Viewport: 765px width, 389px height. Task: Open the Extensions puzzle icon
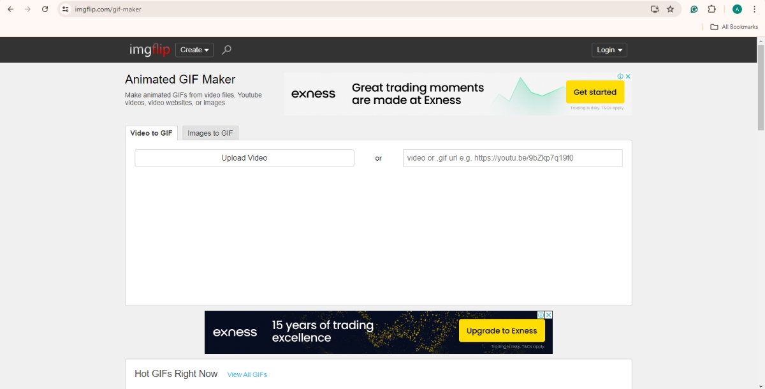[x=712, y=9]
